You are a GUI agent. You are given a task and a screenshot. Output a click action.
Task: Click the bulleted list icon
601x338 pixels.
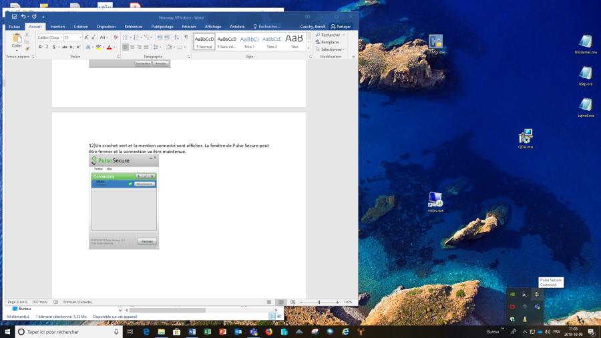(126, 37)
